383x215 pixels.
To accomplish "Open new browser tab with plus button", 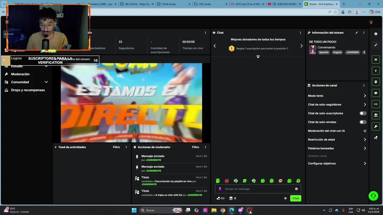I will pos(344,4).
